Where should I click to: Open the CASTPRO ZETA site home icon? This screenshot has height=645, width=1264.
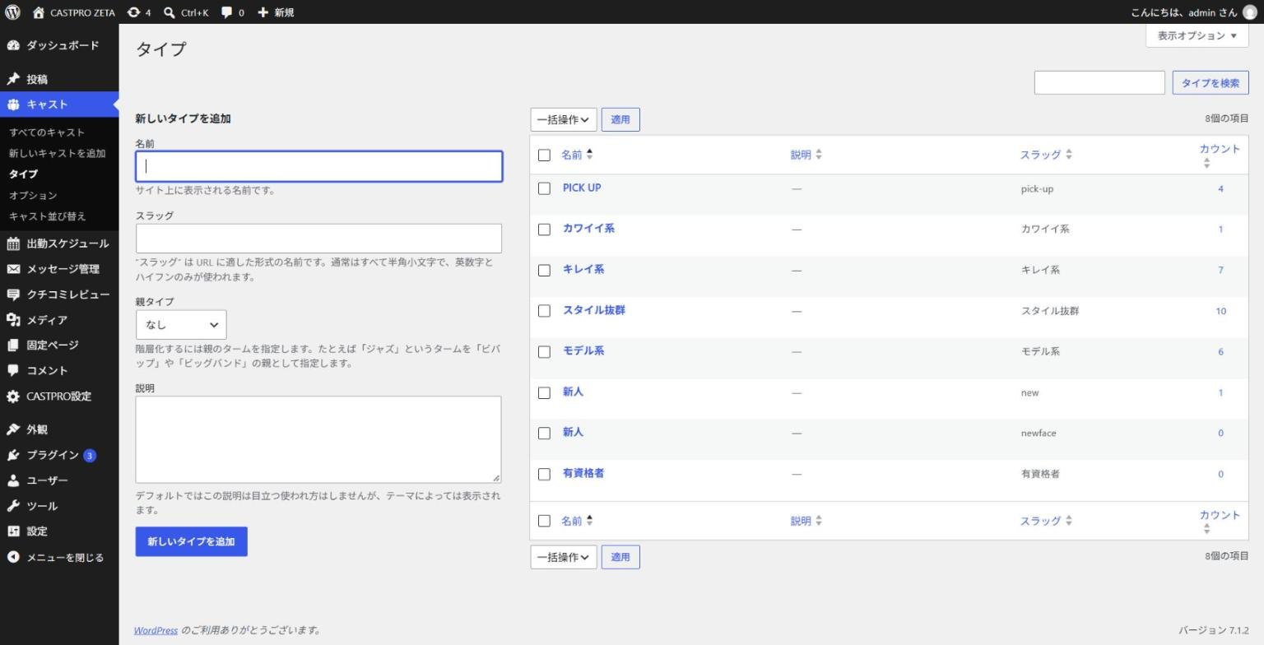tap(39, 12)
